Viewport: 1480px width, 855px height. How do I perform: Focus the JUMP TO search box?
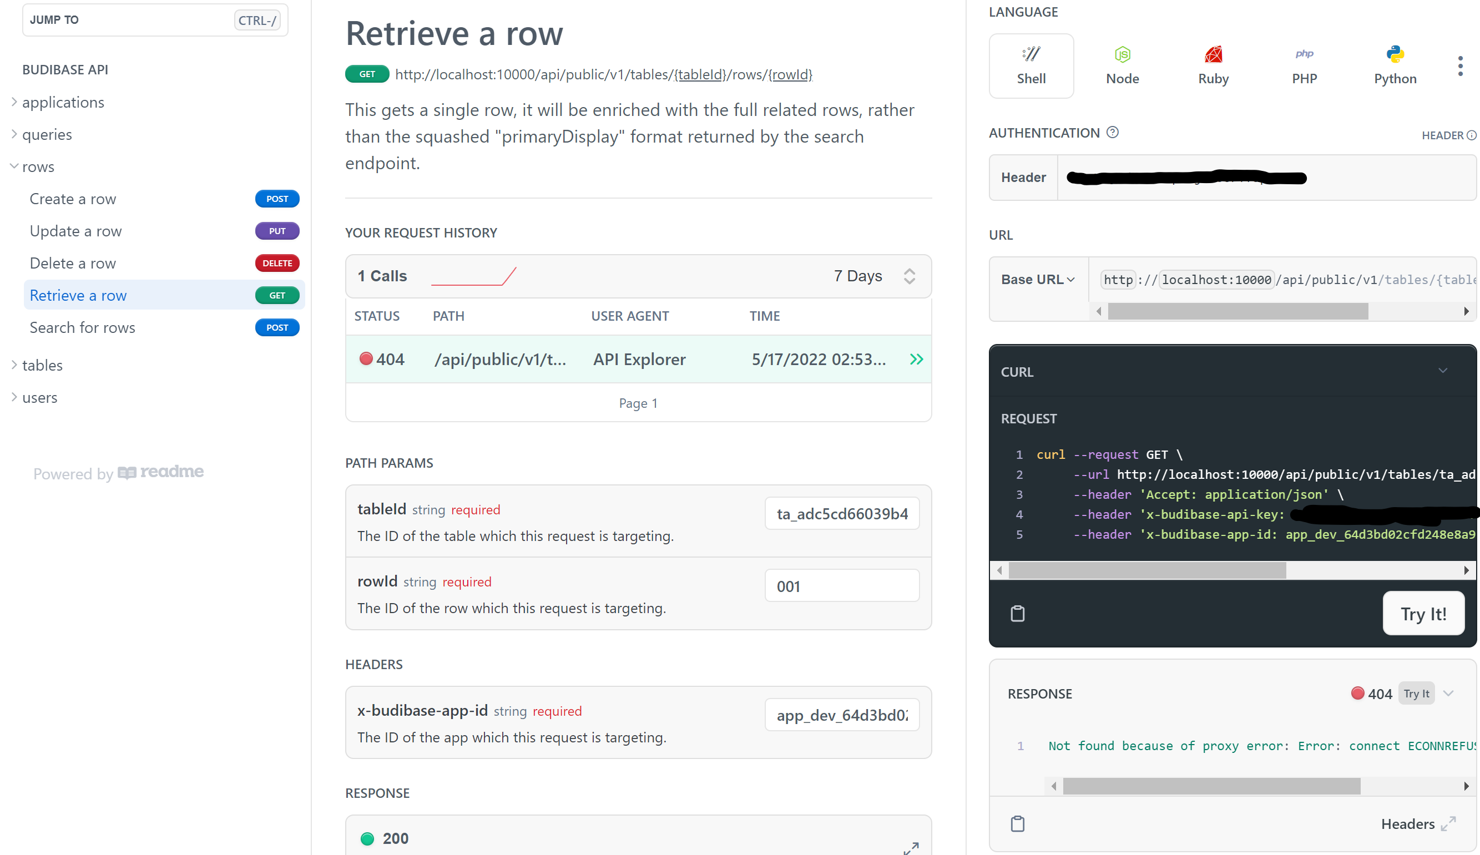click(x=155, y=20)
